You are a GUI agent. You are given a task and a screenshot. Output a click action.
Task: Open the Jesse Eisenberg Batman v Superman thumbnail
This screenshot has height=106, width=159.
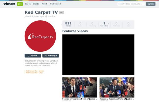(x=80, y=87)
